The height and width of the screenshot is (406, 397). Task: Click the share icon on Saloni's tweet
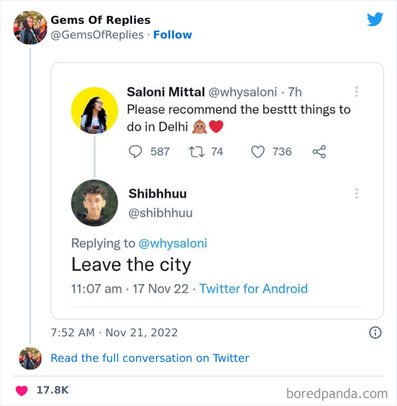pyautogui.click(x=319, y=151)
